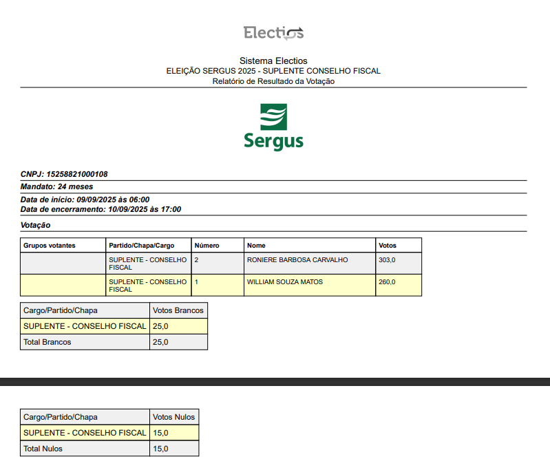
Task: Click the Electios logo at the top
Action: [x=273, y=33]
